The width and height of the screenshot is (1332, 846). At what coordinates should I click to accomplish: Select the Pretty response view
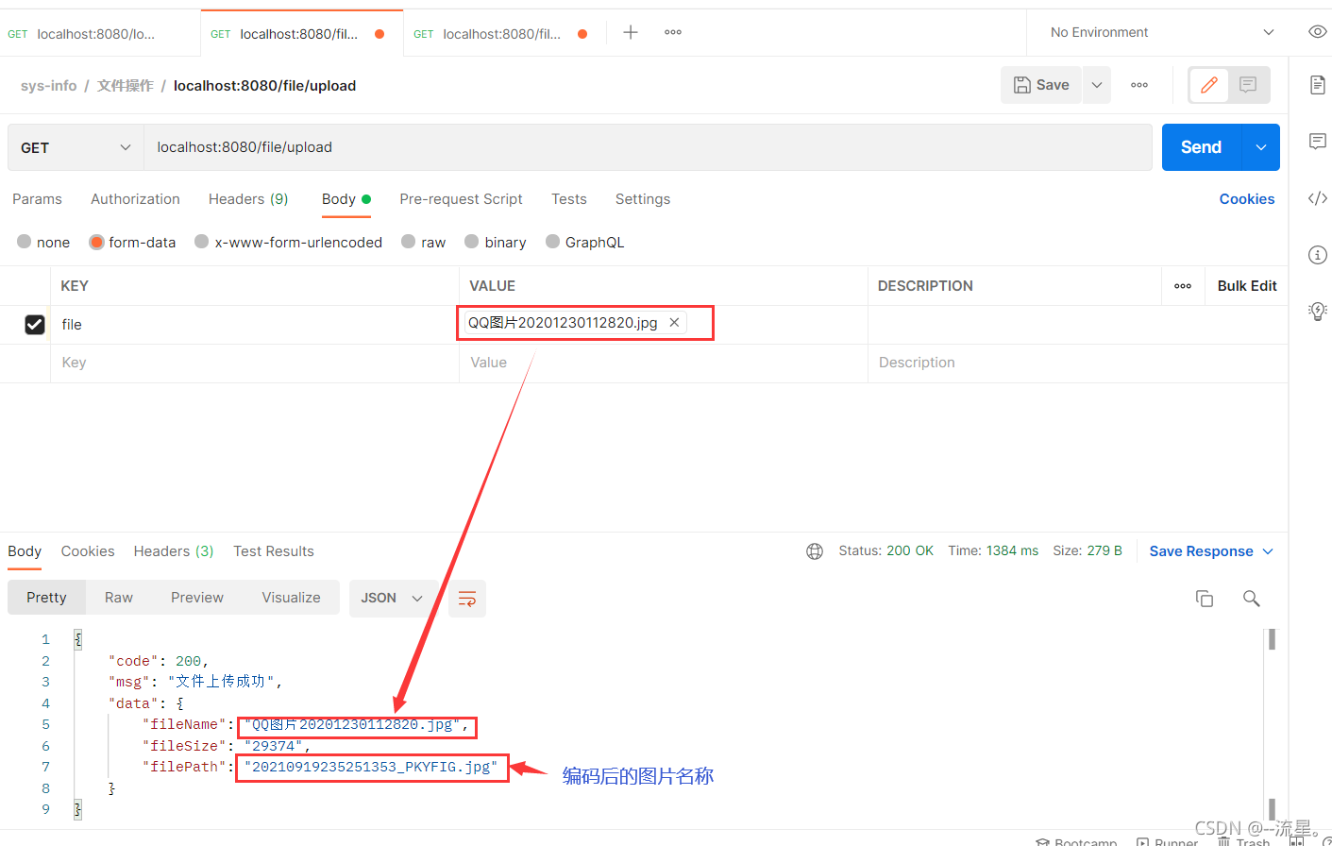[x=46, y=598]
